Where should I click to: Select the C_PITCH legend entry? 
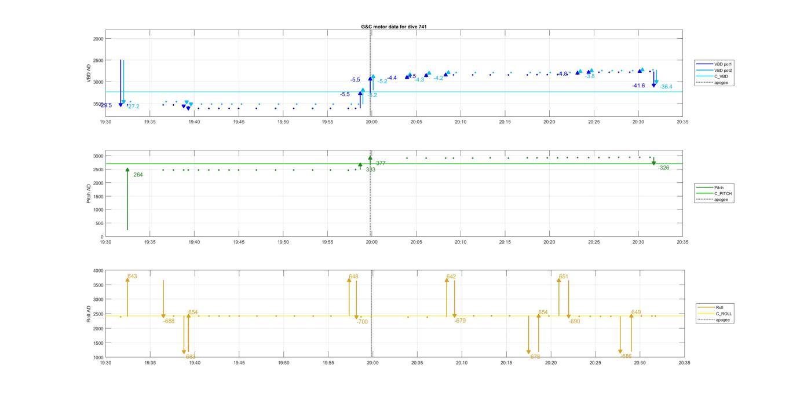(x=714, y=193)
